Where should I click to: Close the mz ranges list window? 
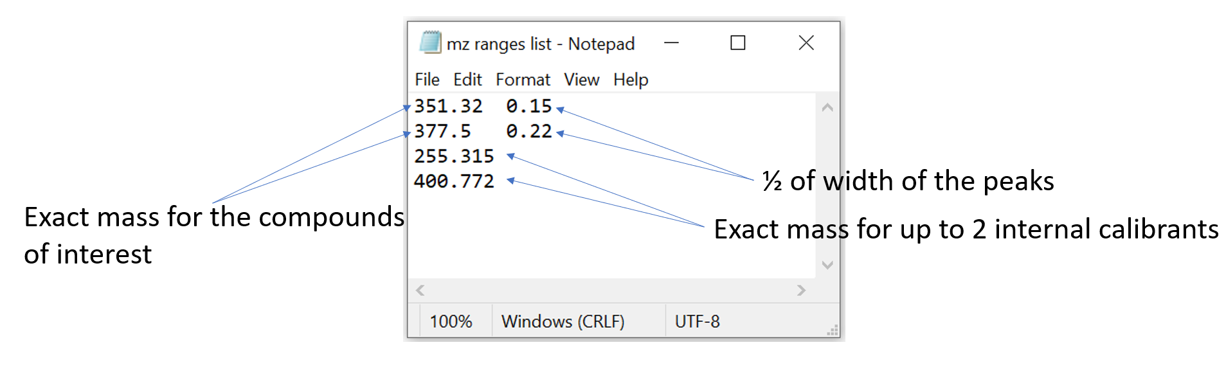click(x=806, y=43)
